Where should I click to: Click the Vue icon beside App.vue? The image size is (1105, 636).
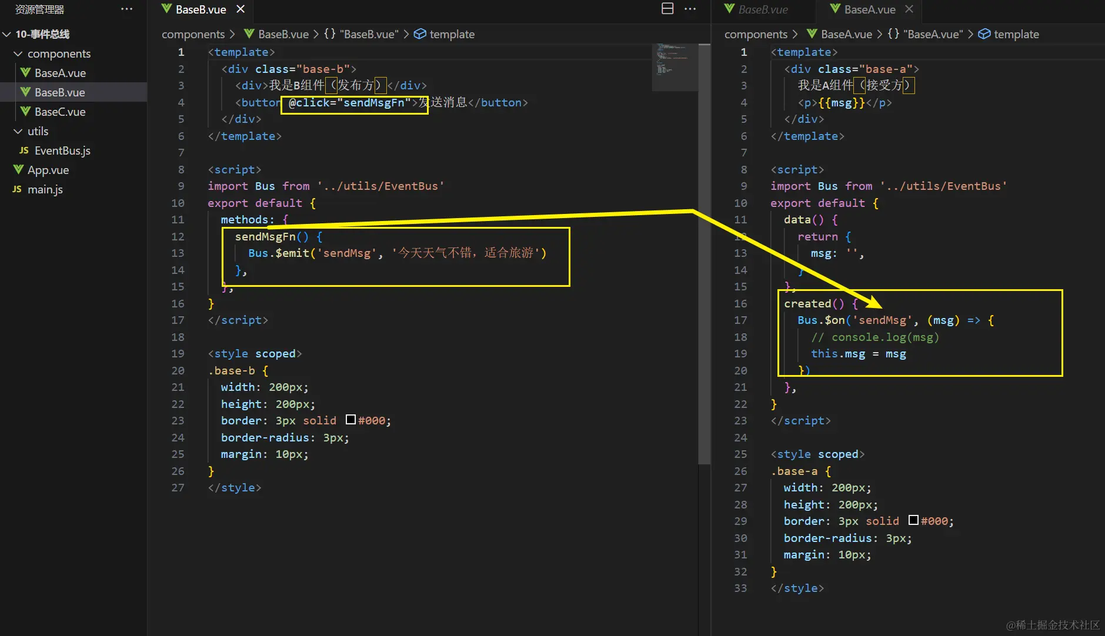[x=18, y=170]
